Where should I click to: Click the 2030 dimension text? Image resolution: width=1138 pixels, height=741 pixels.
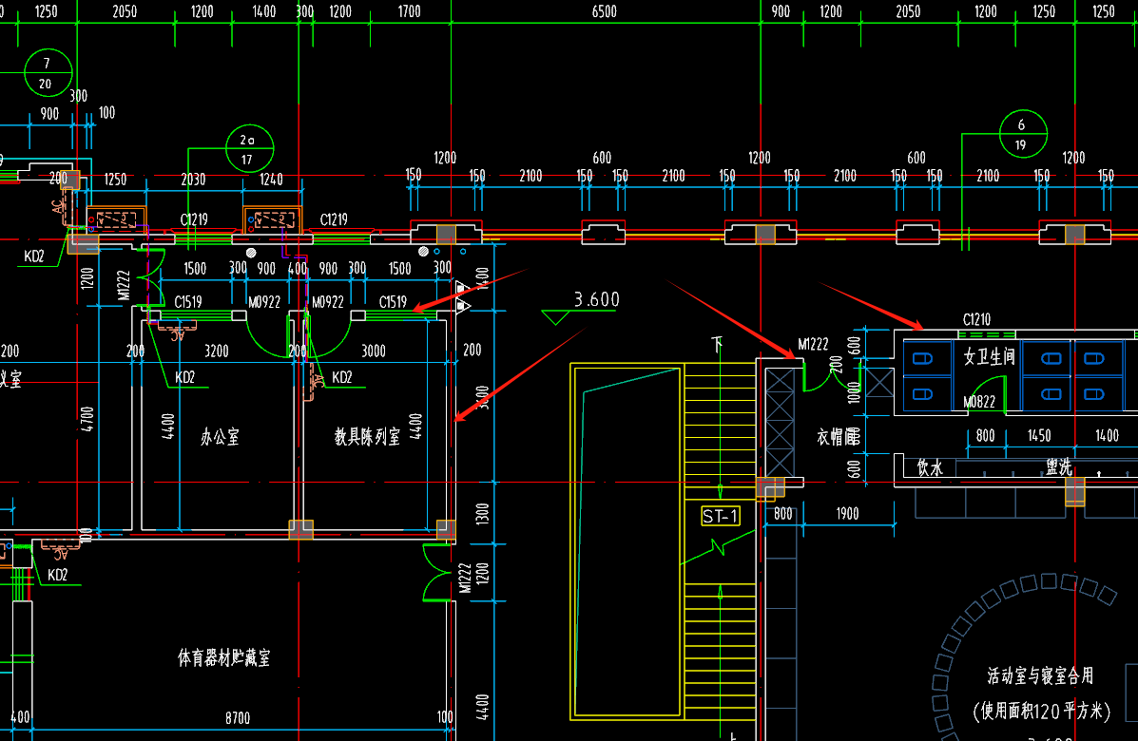pos(193,180)
